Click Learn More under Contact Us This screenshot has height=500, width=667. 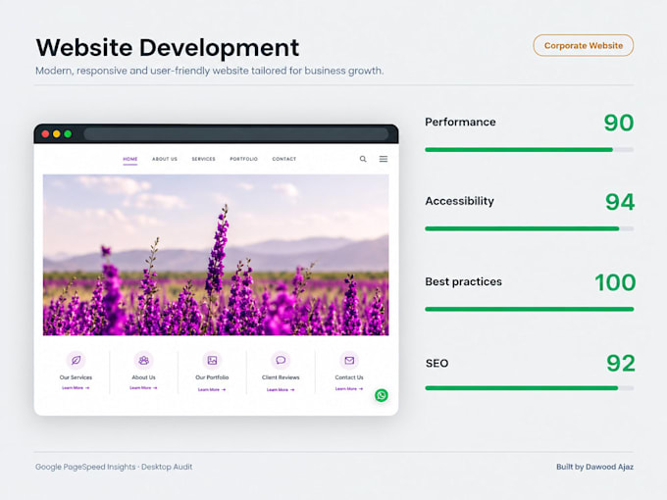(x=349, y=388)
